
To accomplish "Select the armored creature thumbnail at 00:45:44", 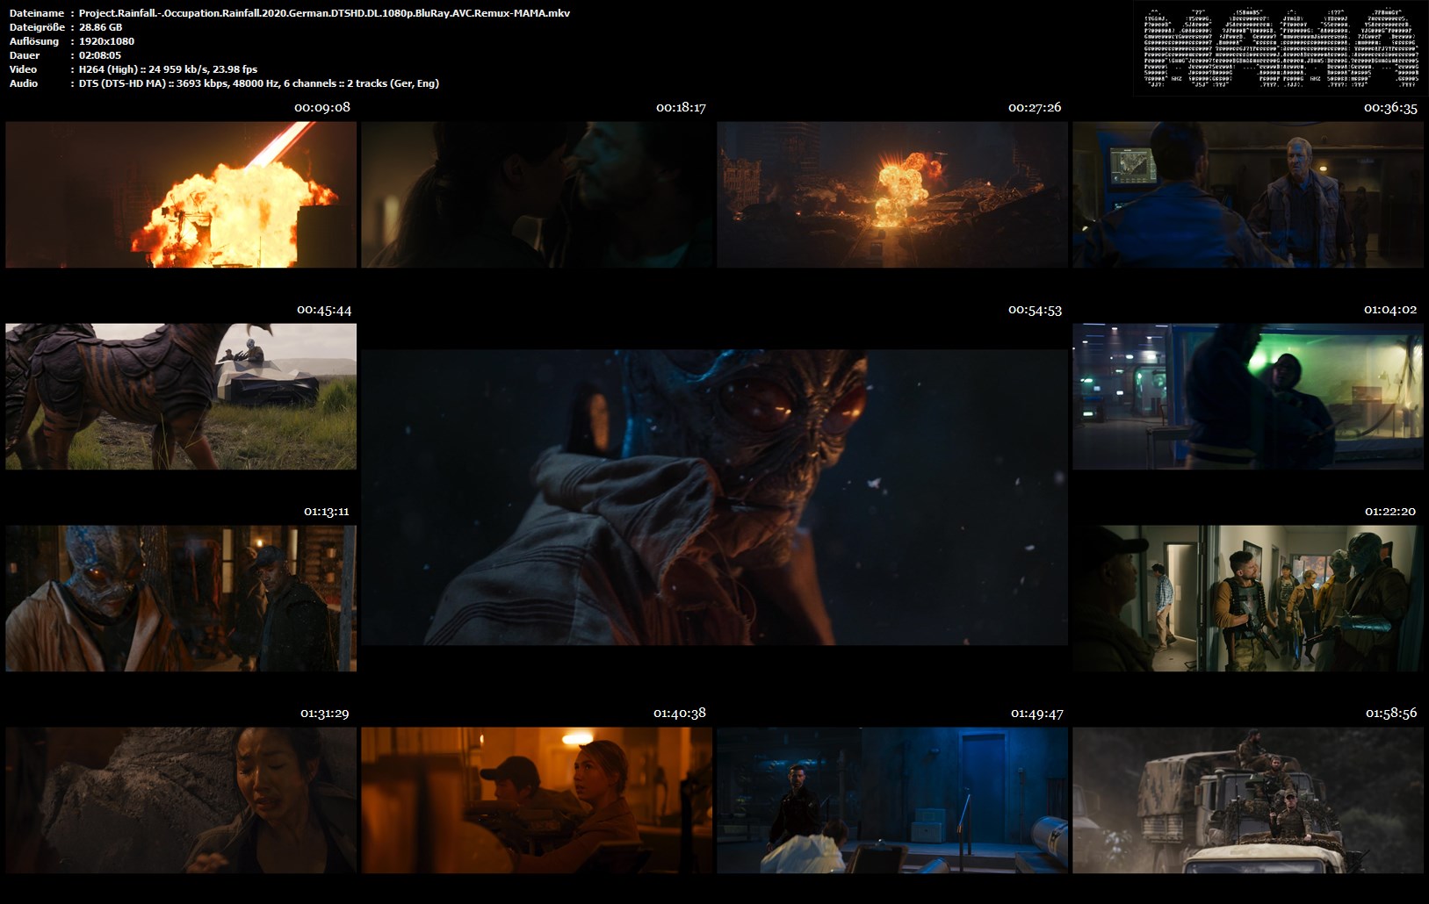I will click(x=181, y=396).
